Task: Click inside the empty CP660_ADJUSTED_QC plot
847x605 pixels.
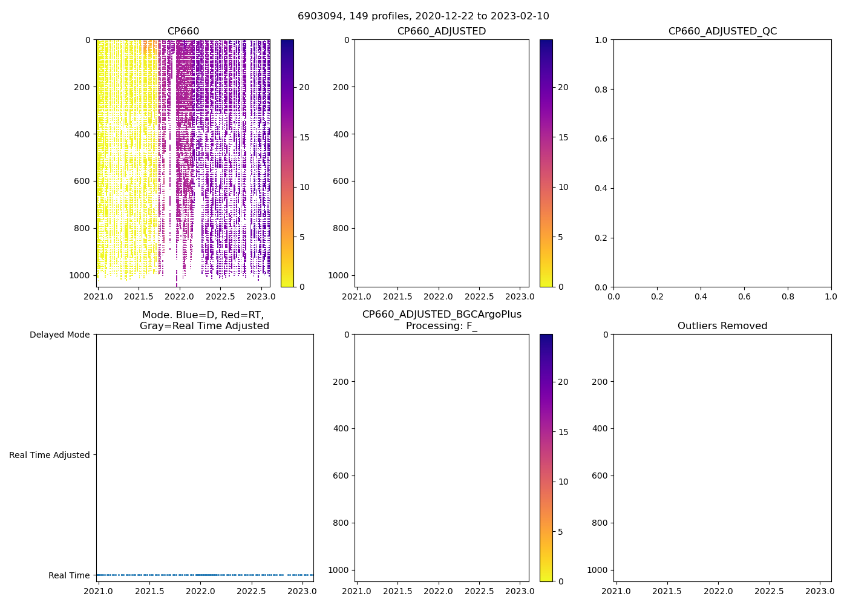Action: click(x=722, y=163)
